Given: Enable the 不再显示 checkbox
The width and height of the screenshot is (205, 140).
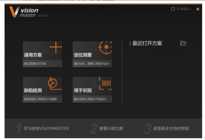Looking at the screenshot, I should pos(173,9).
